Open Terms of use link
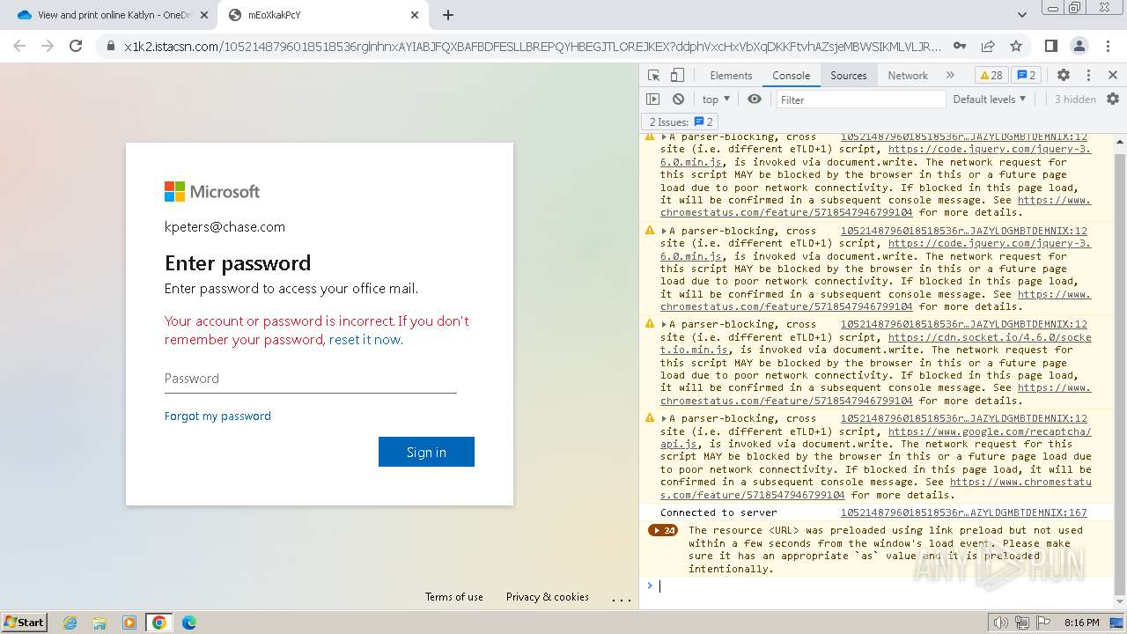 pyautogui.click(x=454, y=597)
